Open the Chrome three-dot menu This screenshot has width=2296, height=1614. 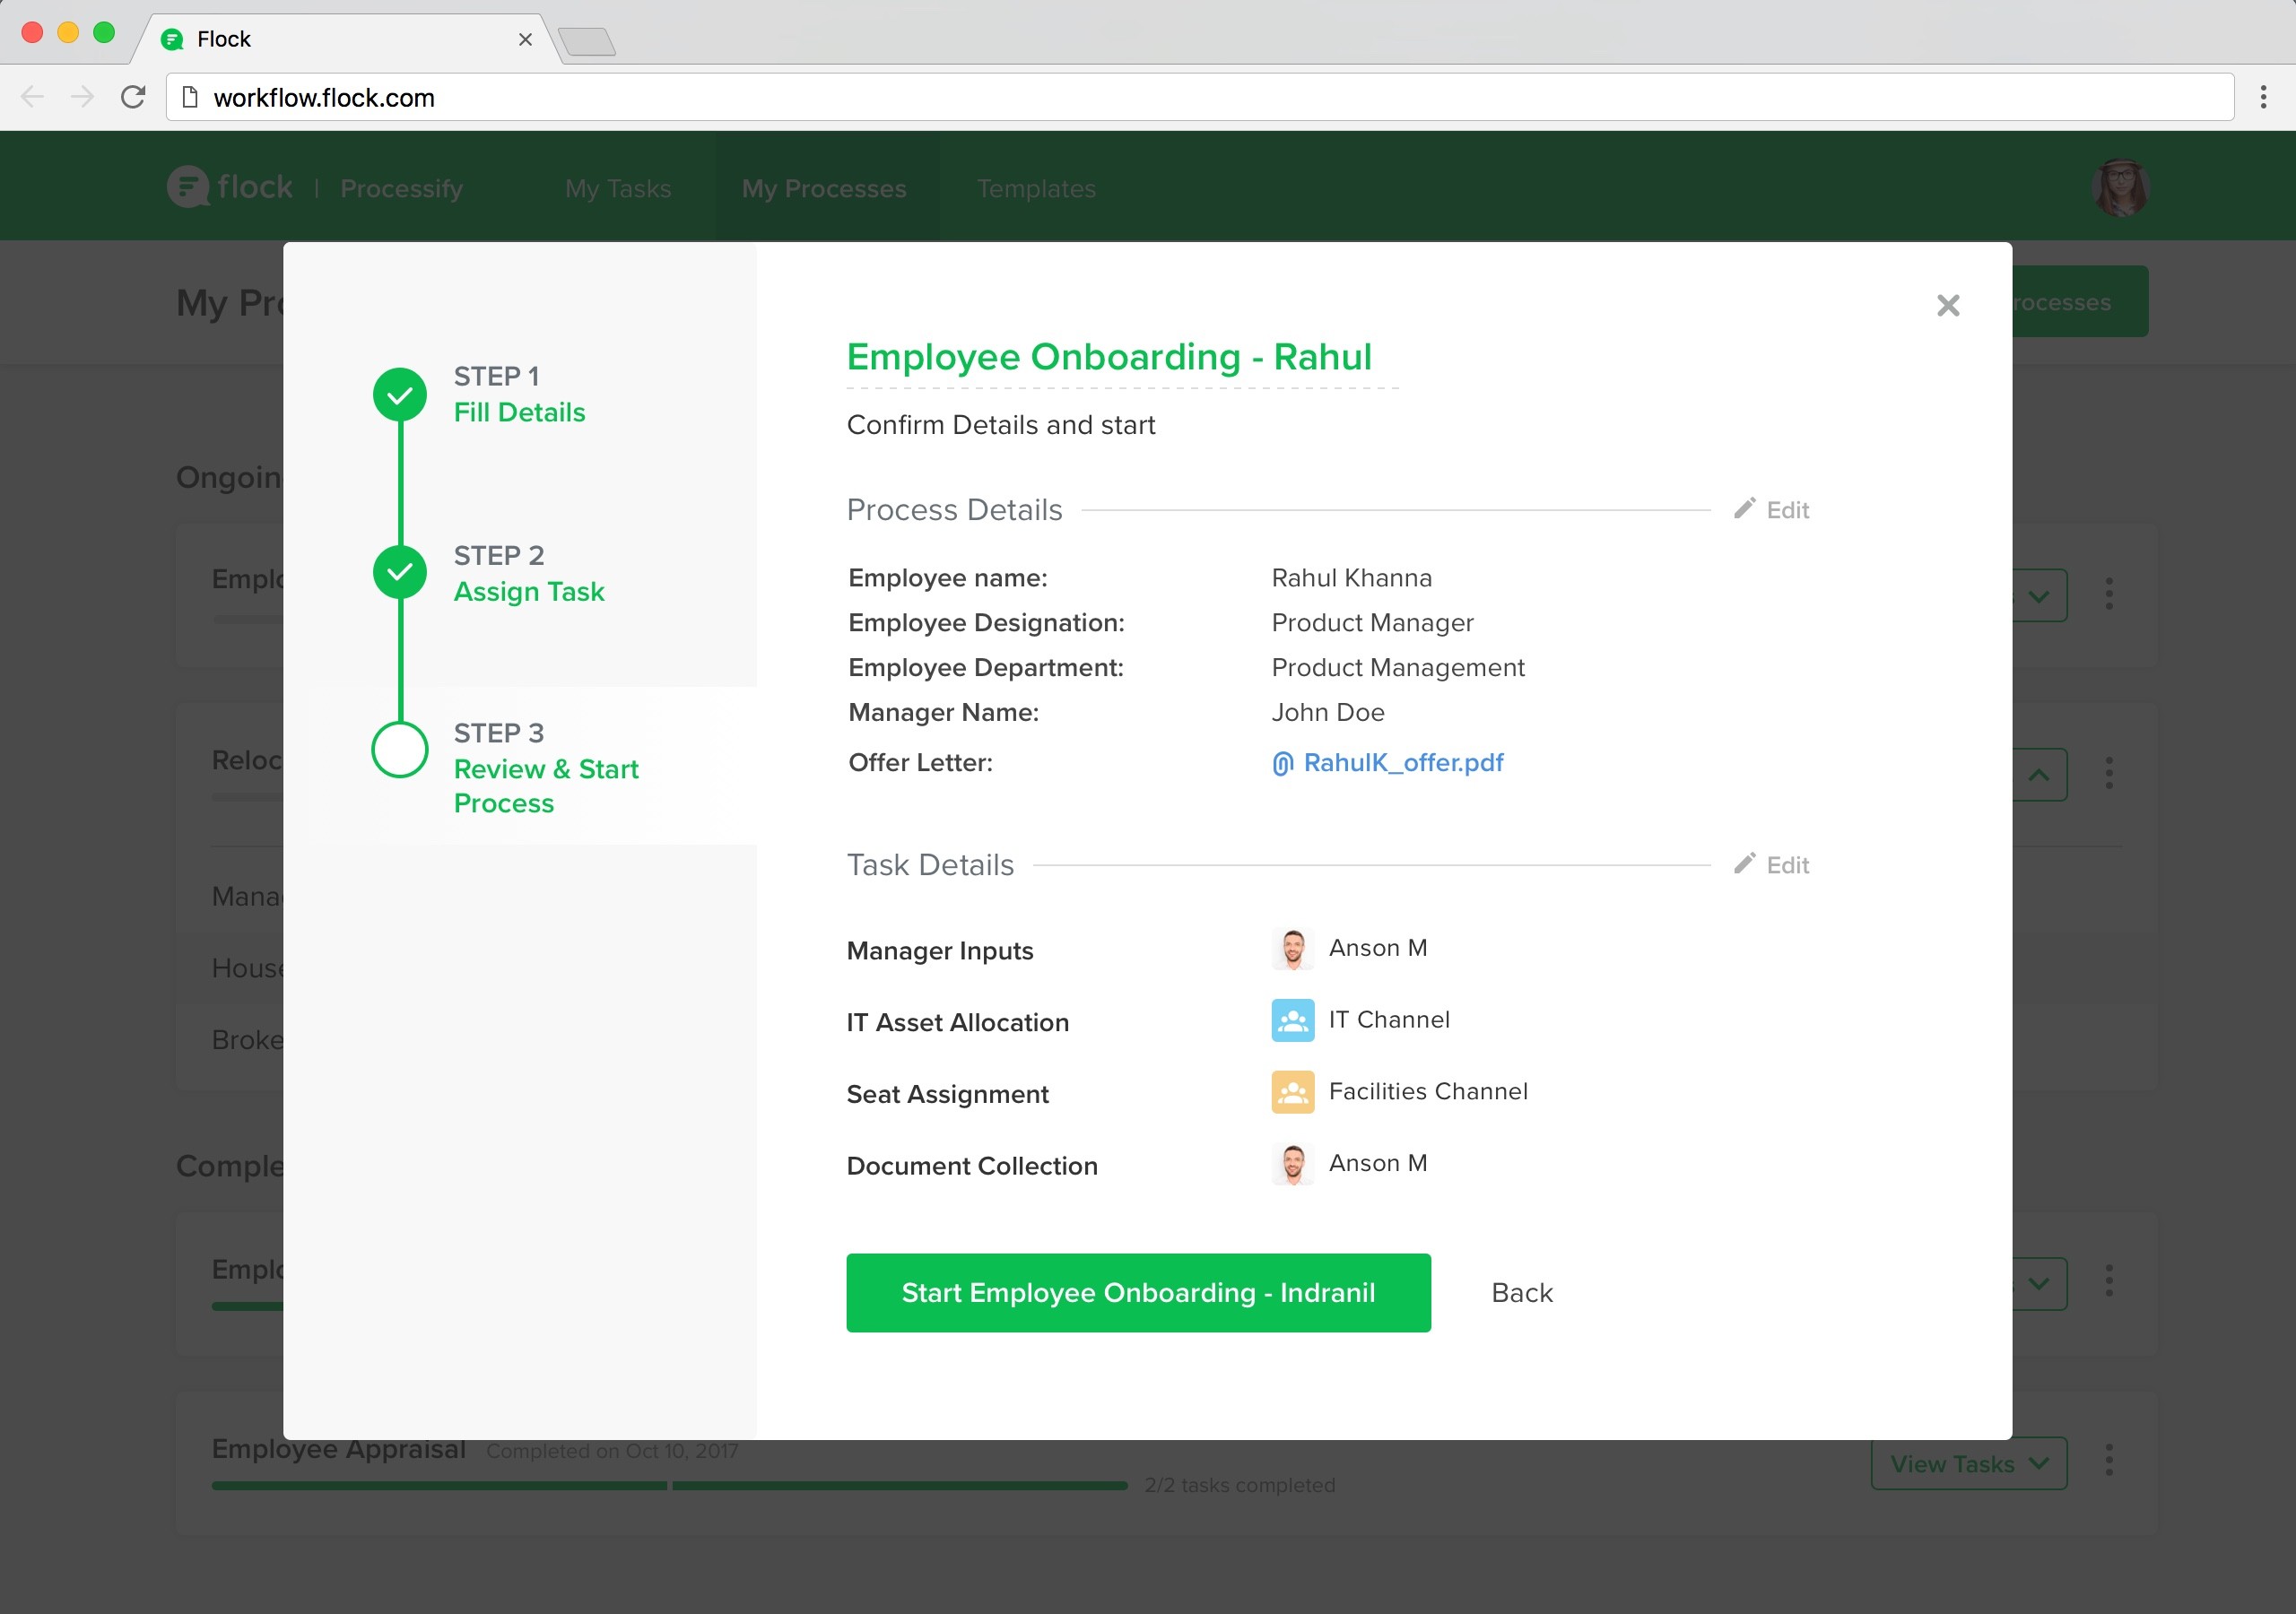[2263, 97]
